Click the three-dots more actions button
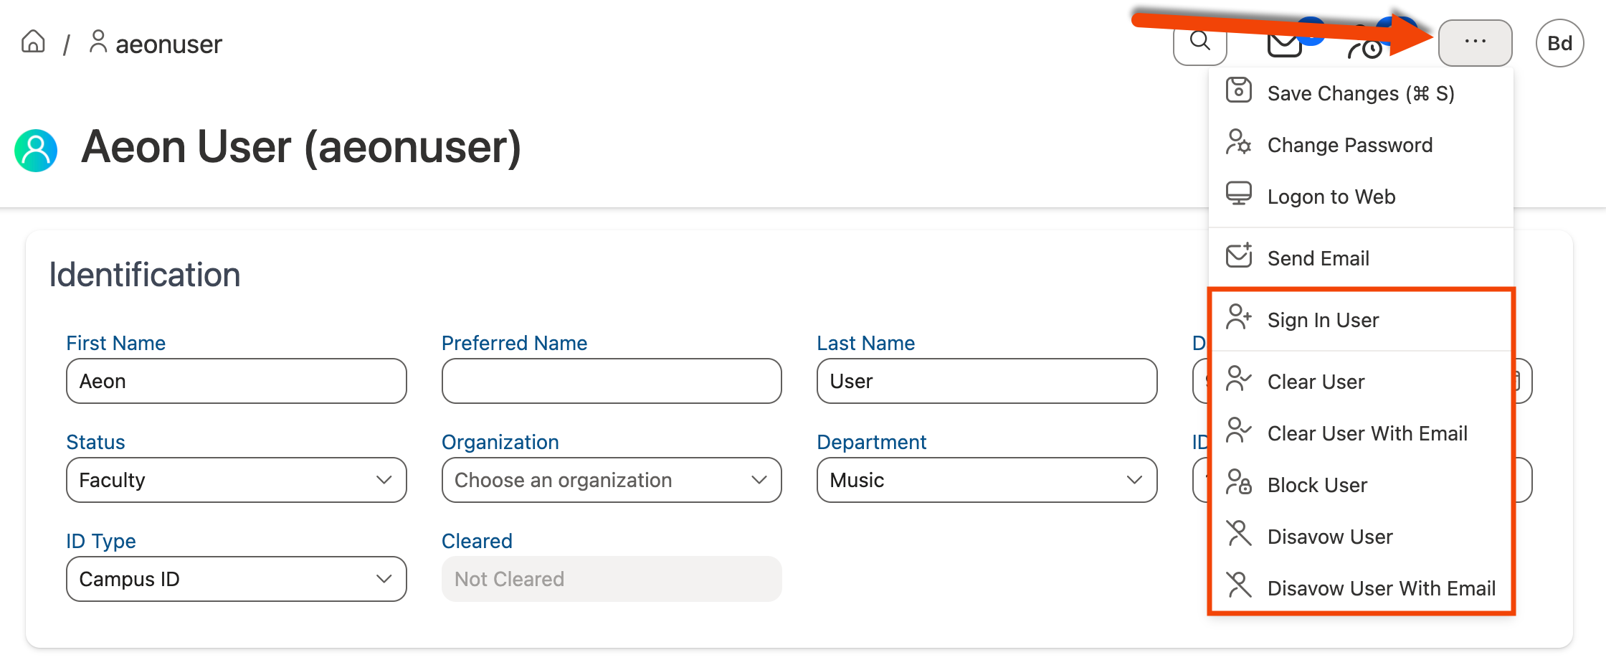Viewport: 1606px width, 660px height. click(x=1475, y=43)
